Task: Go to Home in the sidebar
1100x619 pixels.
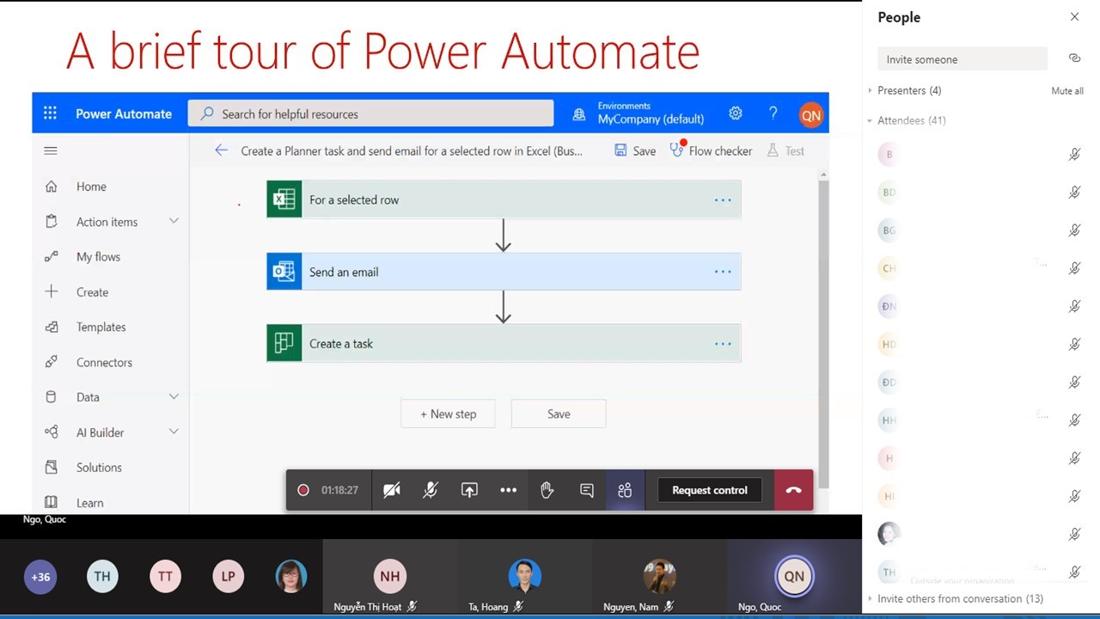Action: (x=91, y=187)
